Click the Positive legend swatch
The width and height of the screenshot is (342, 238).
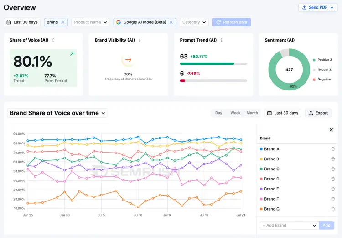click(x=314, y=60)
